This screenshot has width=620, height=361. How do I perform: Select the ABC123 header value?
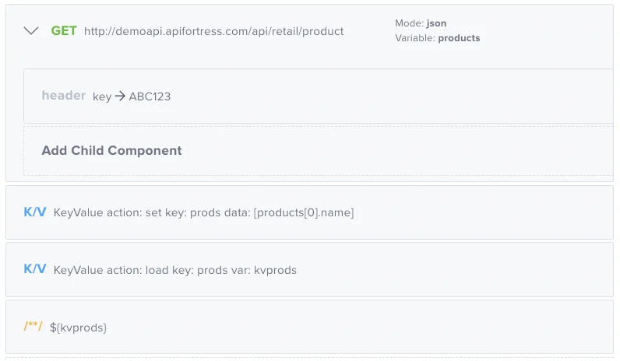150,96
